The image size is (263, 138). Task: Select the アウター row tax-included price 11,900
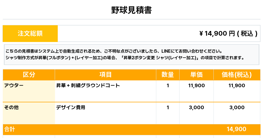point(237,86)
